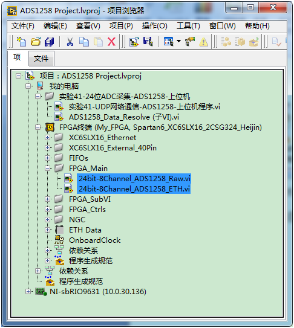Click the yellow warning triangle icon
Viewport: 294px width, 328px height.
[203, 42]
